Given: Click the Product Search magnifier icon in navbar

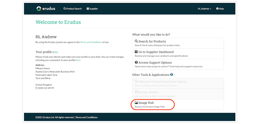Looking at the screenshot, I should point(65,8).
